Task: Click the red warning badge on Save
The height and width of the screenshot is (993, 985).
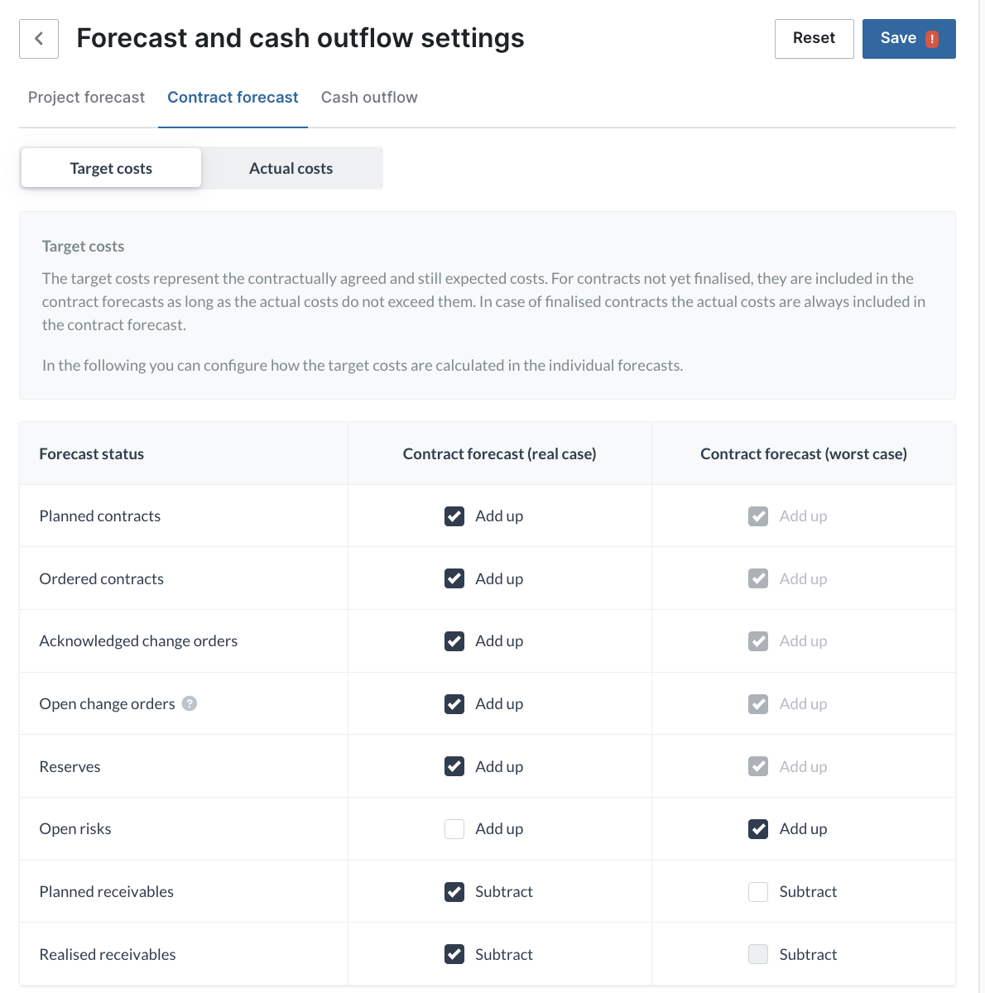Action: coord(932,39)
